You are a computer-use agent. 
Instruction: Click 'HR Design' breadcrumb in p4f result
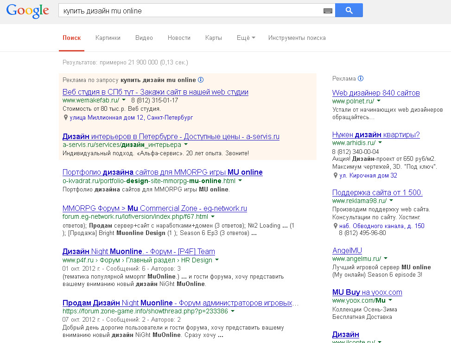tap(197, 260)
